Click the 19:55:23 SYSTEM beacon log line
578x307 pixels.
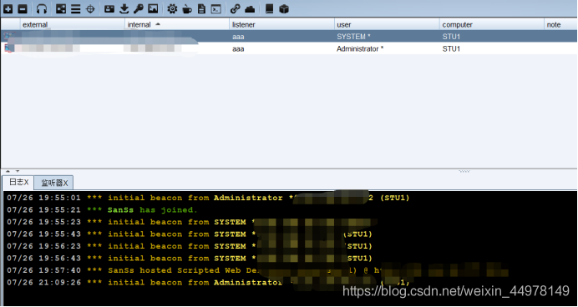pos(191,222)
